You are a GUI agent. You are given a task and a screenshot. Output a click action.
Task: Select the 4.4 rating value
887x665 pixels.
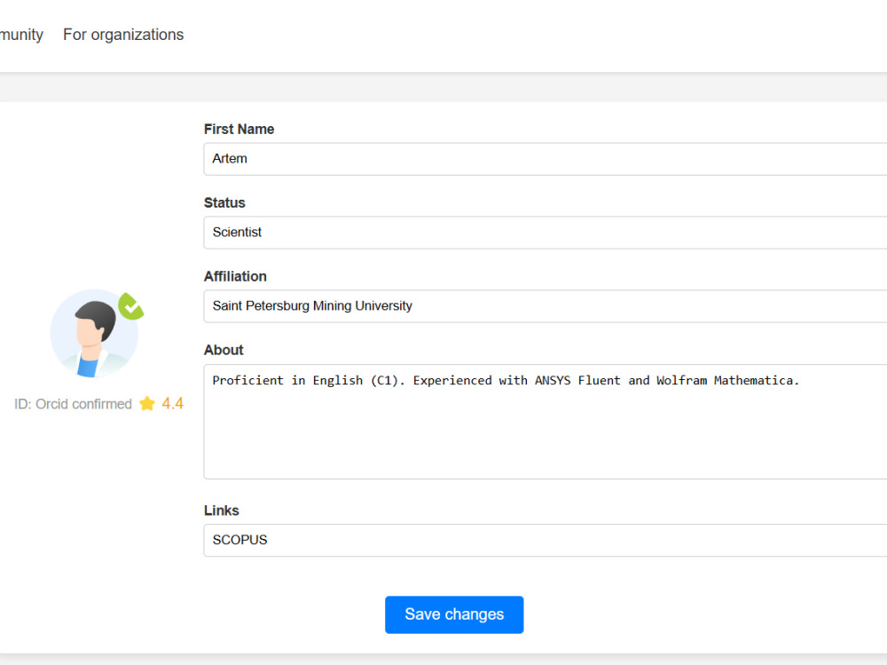[173, 403]
